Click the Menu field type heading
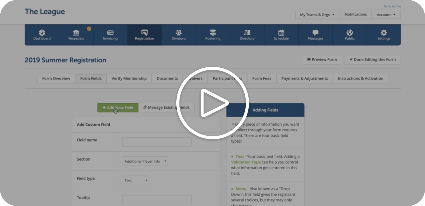The width and height of the screenshot is (425, 206). (x=240, y=189)
